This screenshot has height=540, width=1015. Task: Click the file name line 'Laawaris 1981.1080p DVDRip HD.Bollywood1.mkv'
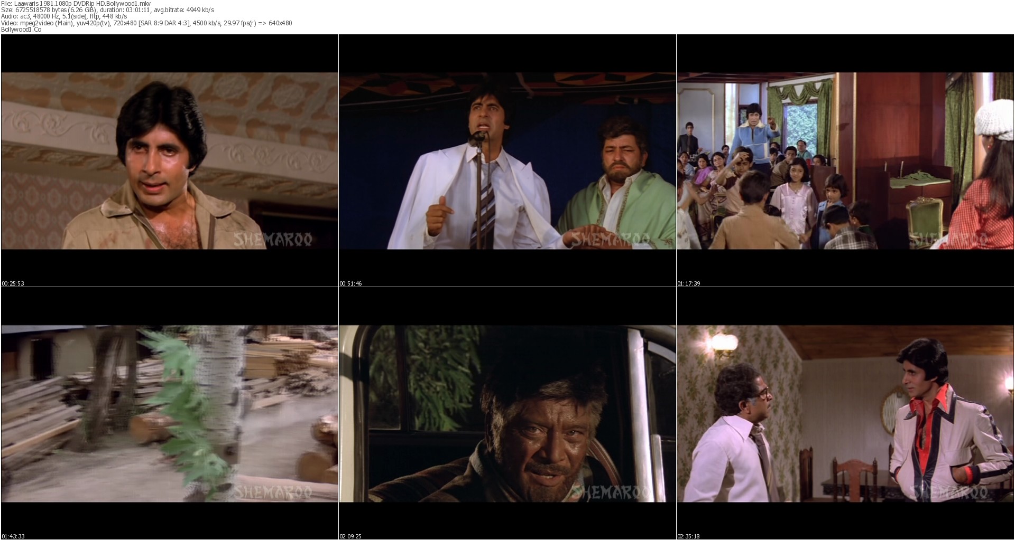tap(76, 3)
